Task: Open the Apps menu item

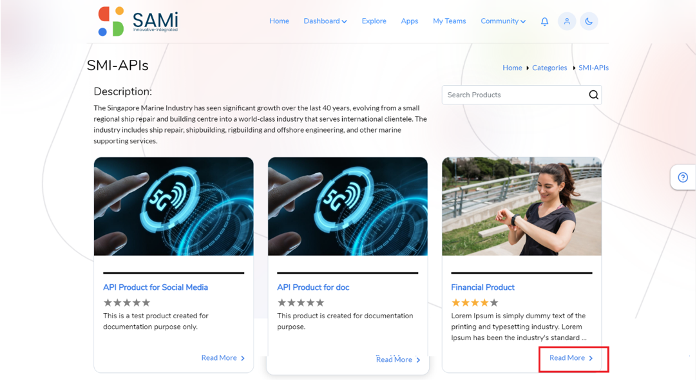Action: [x=410, y=21]
